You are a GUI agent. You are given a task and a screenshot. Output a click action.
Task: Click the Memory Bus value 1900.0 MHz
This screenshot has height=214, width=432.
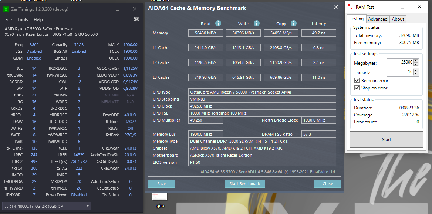[x=206, y=135]
